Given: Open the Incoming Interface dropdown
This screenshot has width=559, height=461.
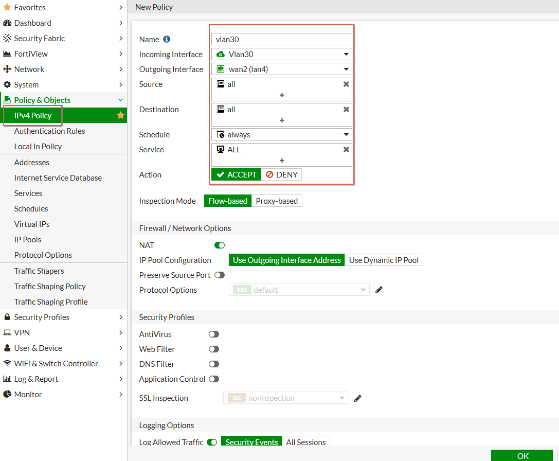Looking at the screenshot, I should [282, 54].
